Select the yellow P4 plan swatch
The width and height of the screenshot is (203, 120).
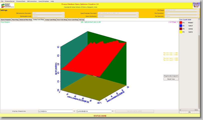[x=181, y=32]
